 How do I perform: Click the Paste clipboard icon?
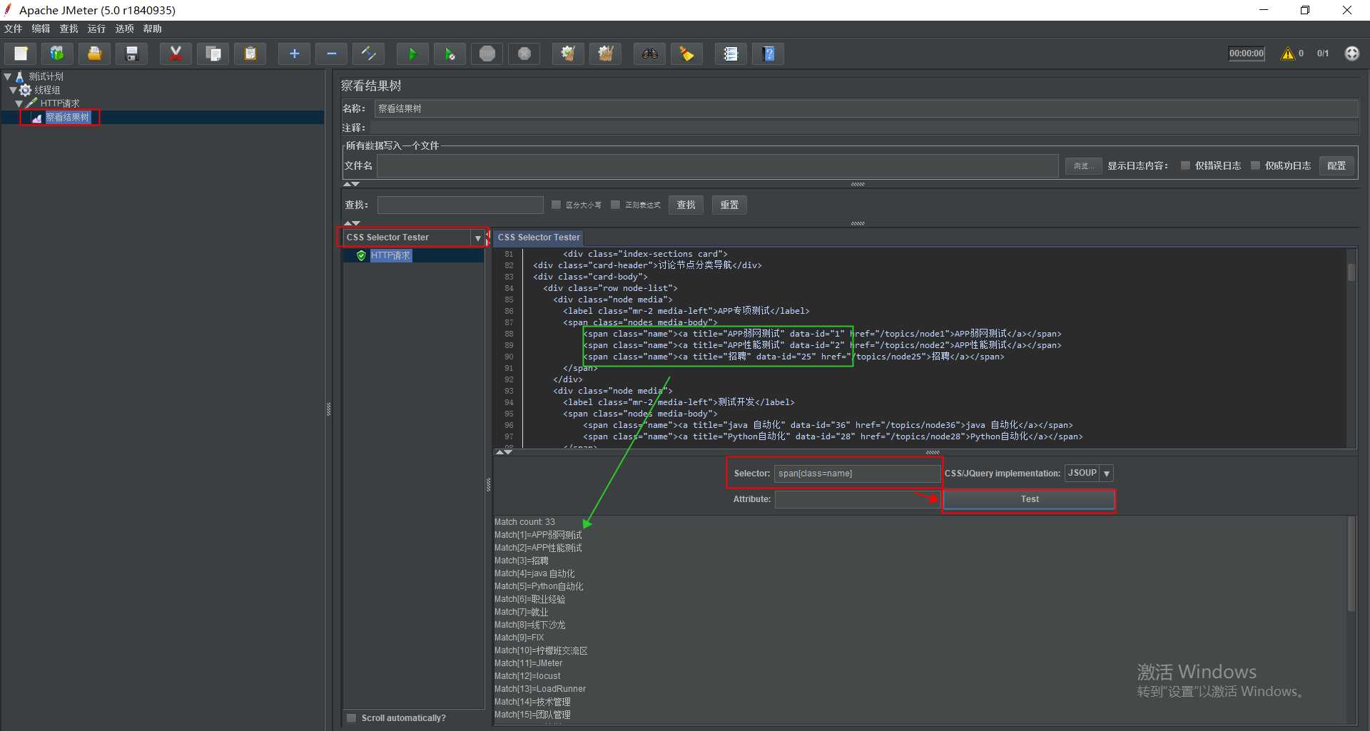pyautogui.click(x=250, y=53)
